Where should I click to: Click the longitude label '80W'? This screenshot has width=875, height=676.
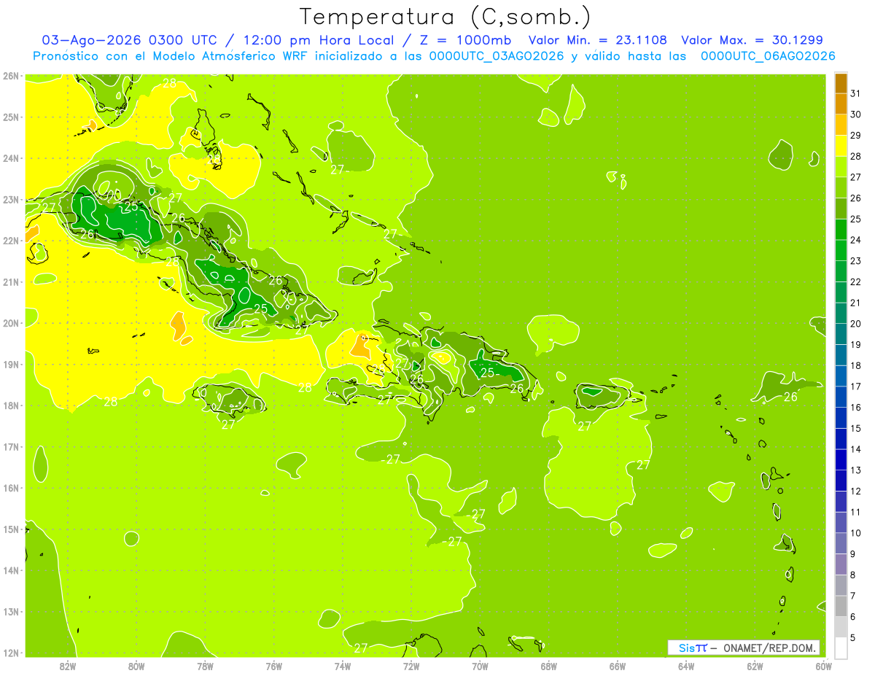136,667
